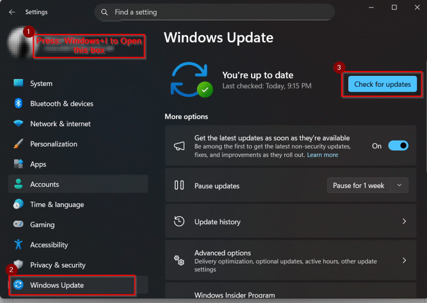Click the More options heading
Image resolution: width=427 pixels, height=303 pixels.
click(186, 117)
